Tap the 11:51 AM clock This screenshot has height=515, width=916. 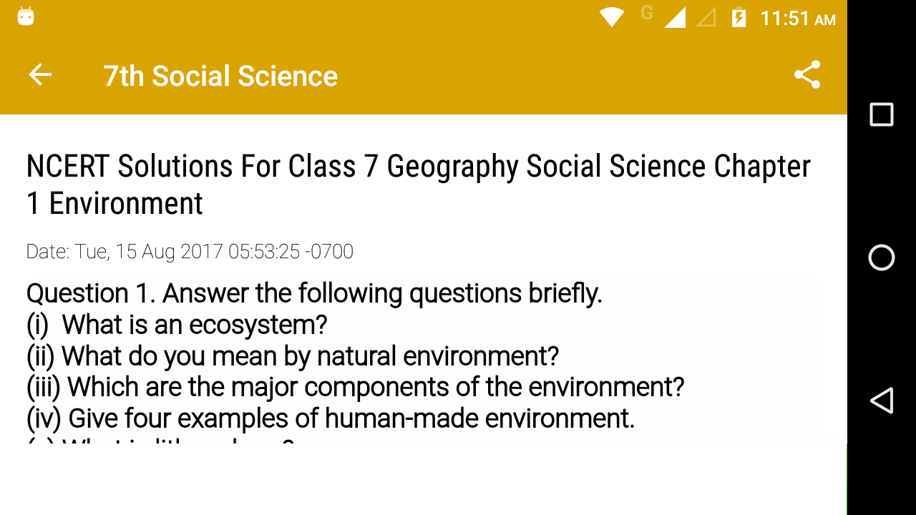click(797, 18)
